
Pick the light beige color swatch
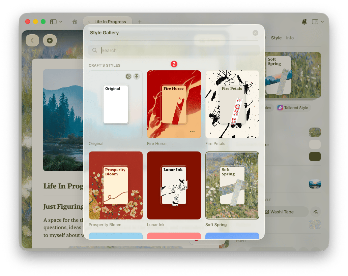315,144
